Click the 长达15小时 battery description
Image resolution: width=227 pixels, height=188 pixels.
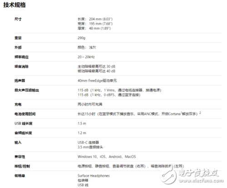click(138, 114)
